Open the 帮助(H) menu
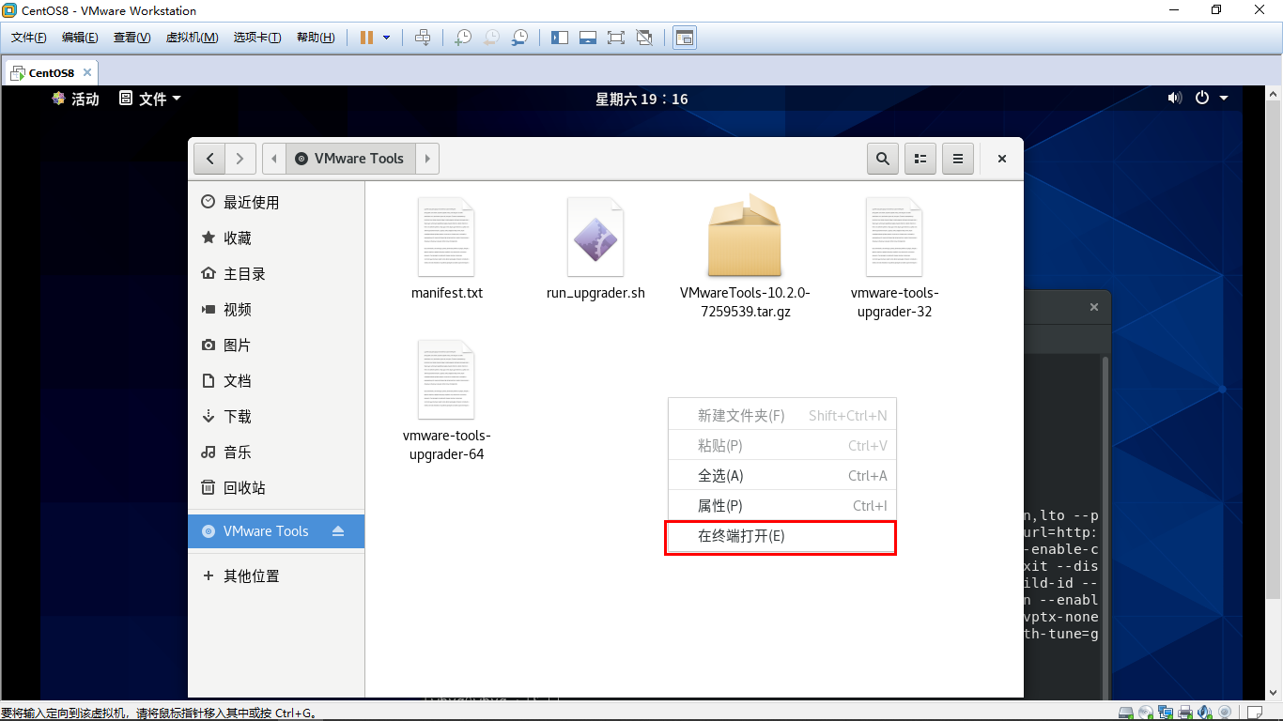Screen dimensions: 1283x721 [316, 38]
